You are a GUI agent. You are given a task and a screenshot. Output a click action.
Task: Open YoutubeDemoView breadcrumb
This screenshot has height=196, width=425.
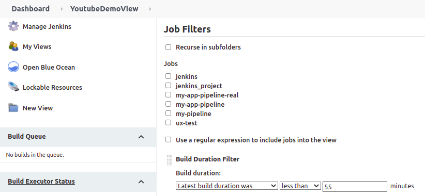pyautogui.click(x=104, y=9)
